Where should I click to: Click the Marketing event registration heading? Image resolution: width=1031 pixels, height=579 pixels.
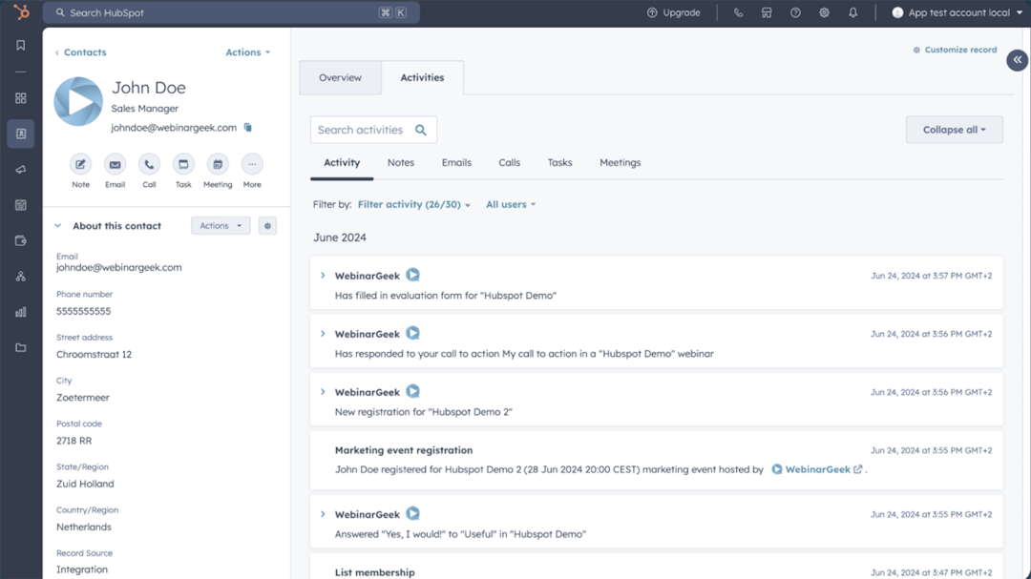404,450
